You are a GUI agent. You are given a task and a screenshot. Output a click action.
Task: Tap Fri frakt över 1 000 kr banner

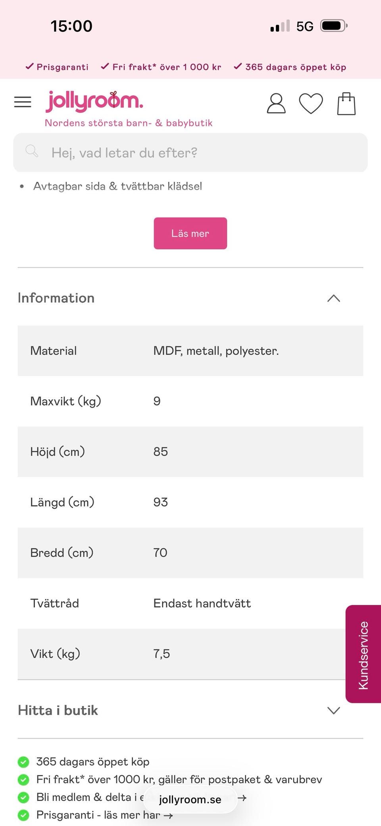click(x=161, y=67)
